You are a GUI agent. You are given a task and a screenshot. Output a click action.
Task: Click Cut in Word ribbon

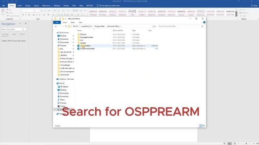[9, 10]
